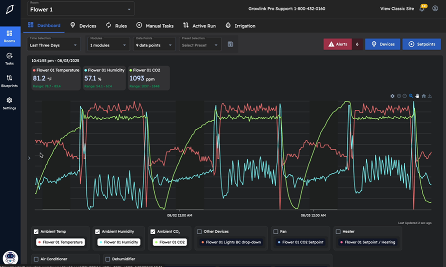The image size is (446, 267).
Task: Open the chatbot assistant robot icon
Action: [x=10, y=257]
